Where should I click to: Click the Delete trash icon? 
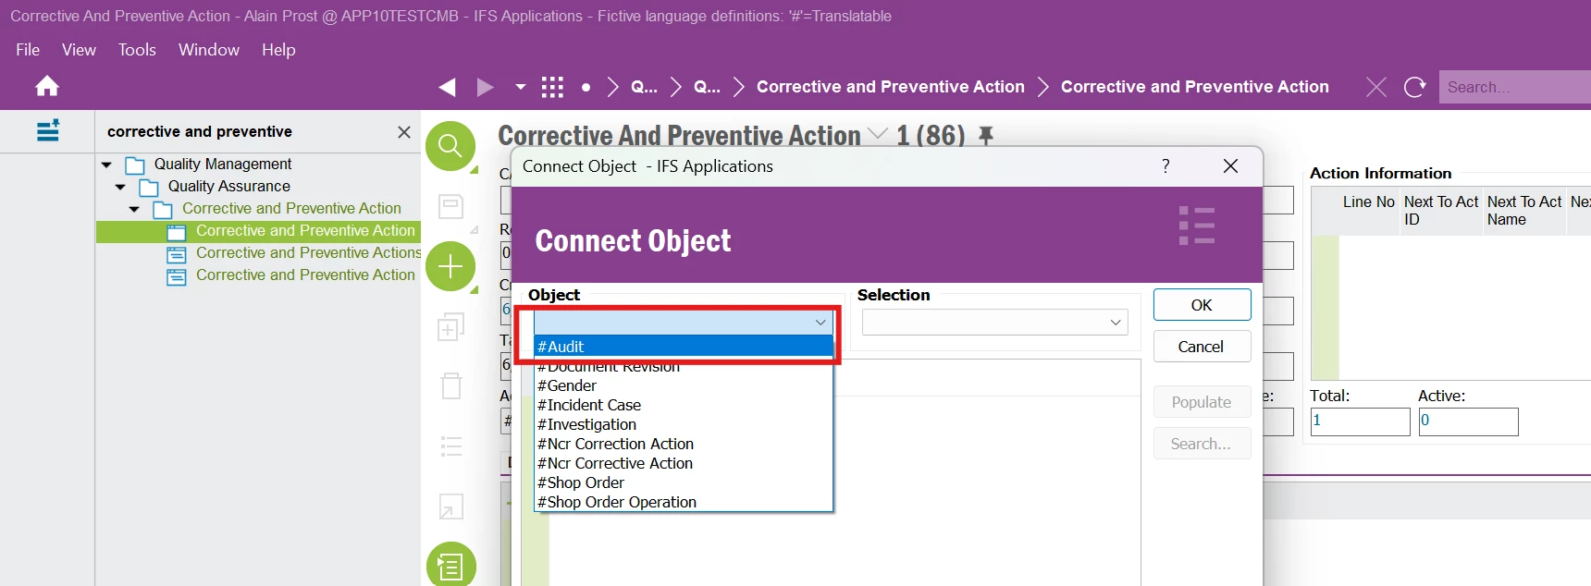[x=451, y=385]
